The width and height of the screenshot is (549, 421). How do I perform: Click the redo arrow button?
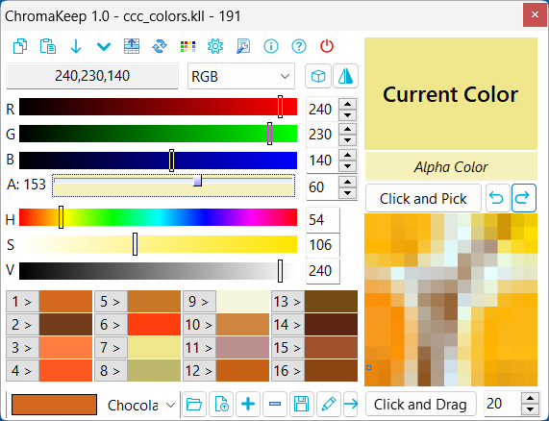524,198
